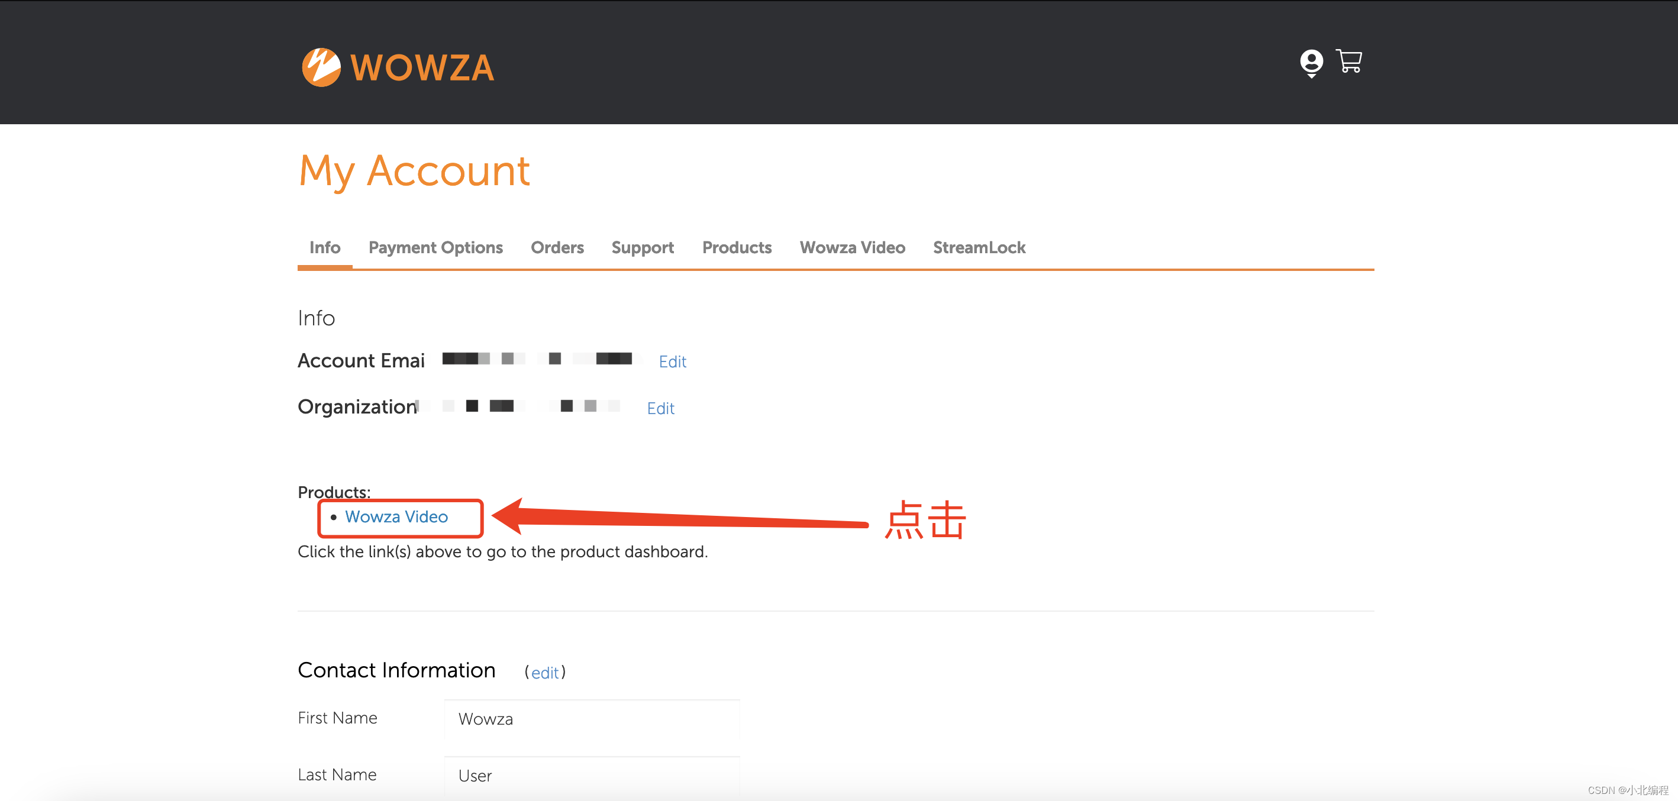Click the Info section heading
Viewport: 1678px width, 801px height.
coord(316,318)
